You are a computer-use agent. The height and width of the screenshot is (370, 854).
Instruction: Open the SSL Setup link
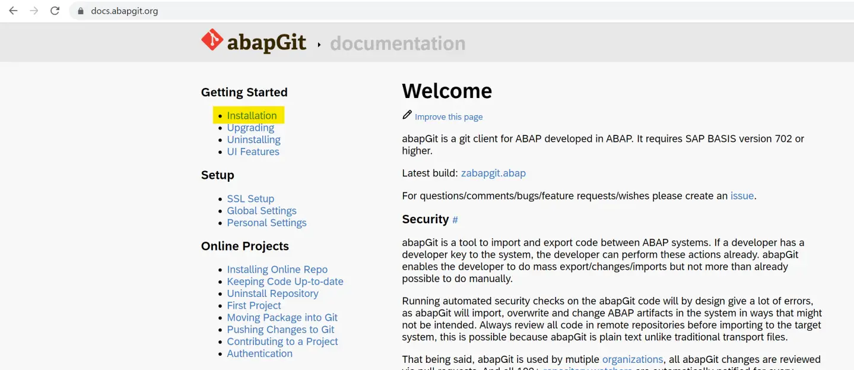(x=250, y=199)
